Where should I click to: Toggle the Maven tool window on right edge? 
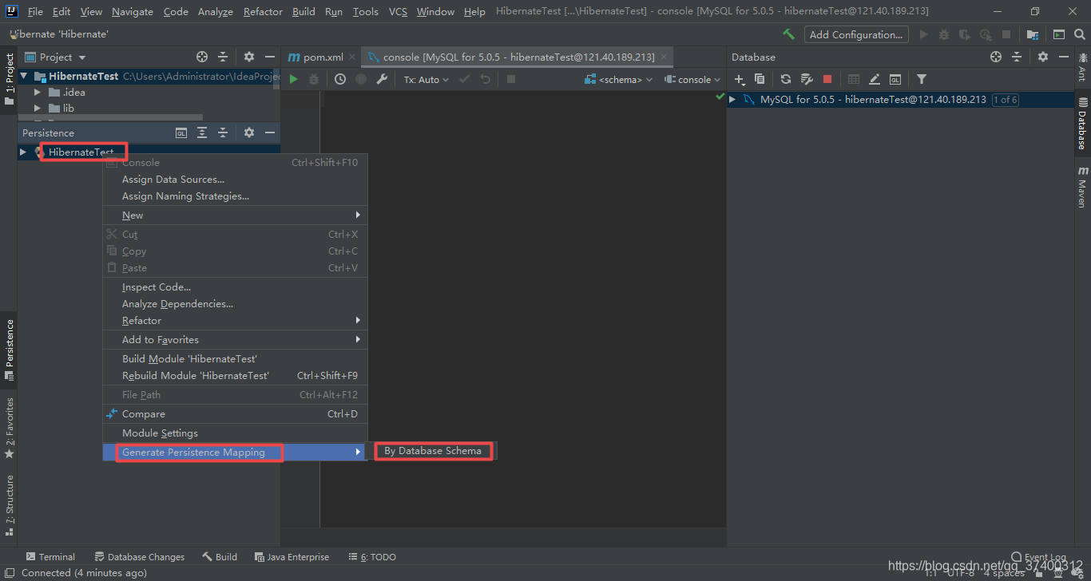tap(1082, 187)
